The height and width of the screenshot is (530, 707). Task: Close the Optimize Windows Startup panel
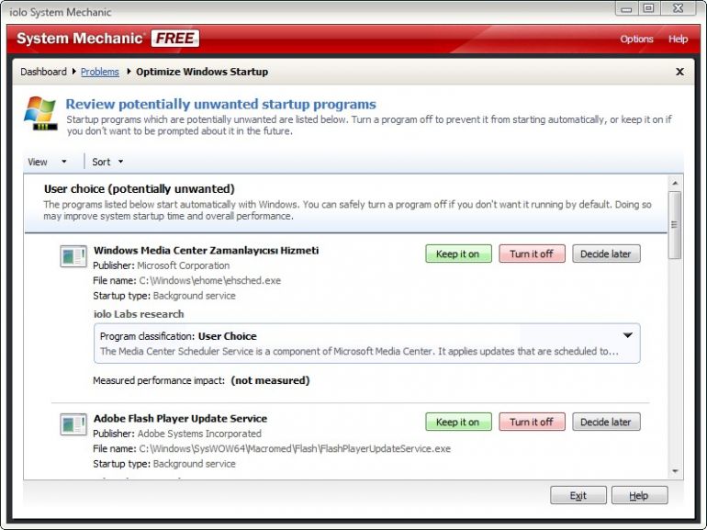pyautogui.click(x=679, y=72)
